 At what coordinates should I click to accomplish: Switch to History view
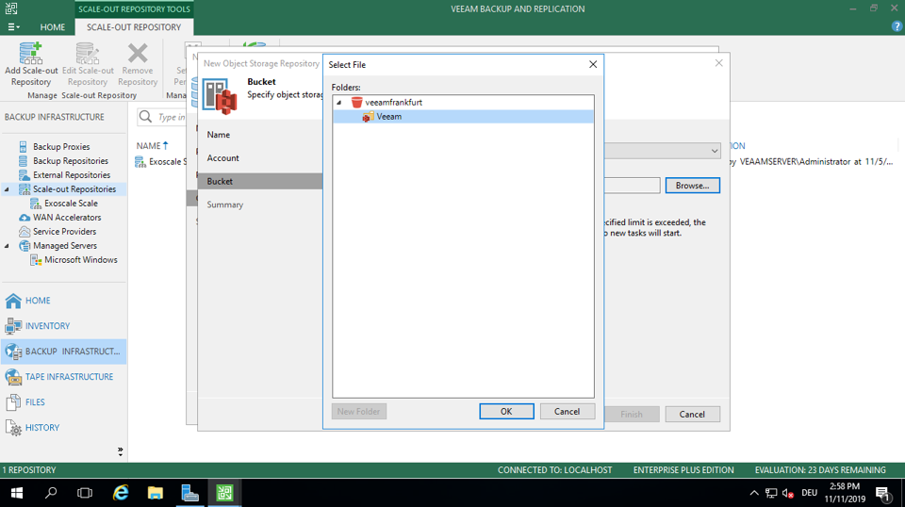tap(41, 428)
